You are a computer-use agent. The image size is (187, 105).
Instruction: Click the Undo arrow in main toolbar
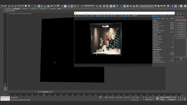click(3, 6)
